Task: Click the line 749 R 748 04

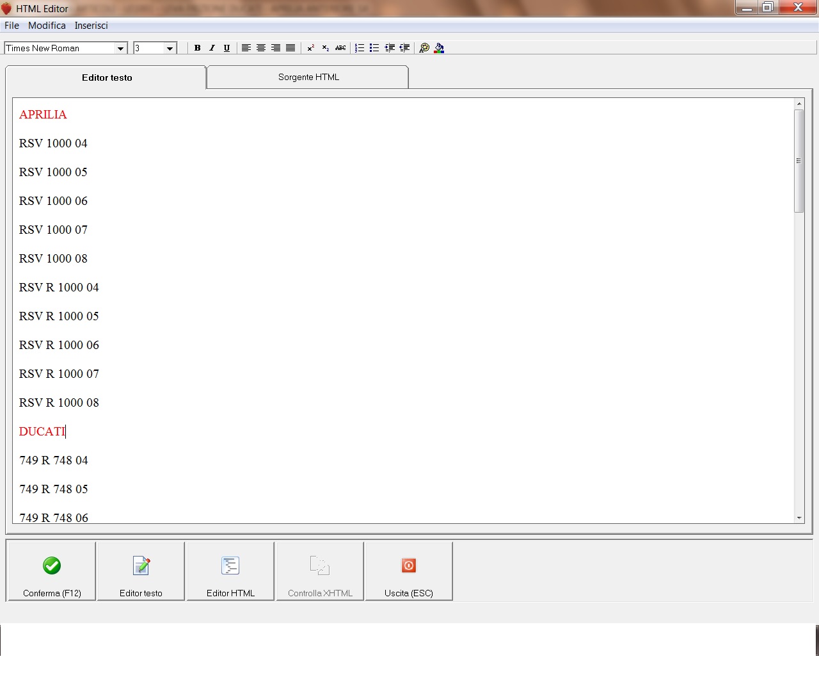Action: (54, 460)
